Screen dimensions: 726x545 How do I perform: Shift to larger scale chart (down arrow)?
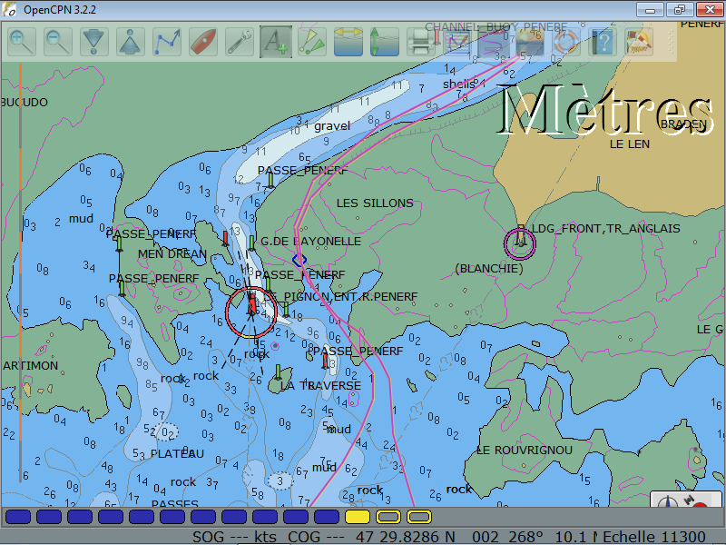point(95,42)
